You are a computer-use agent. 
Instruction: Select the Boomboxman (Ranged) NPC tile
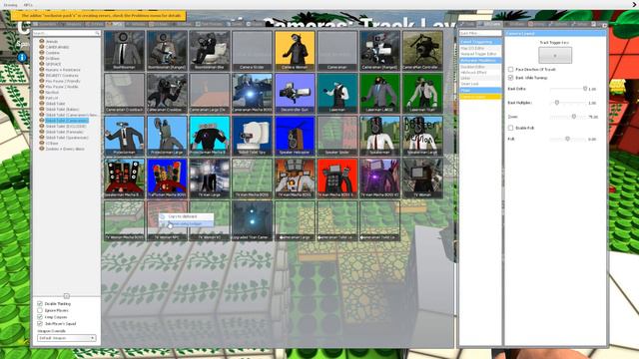tap(167, 50)
